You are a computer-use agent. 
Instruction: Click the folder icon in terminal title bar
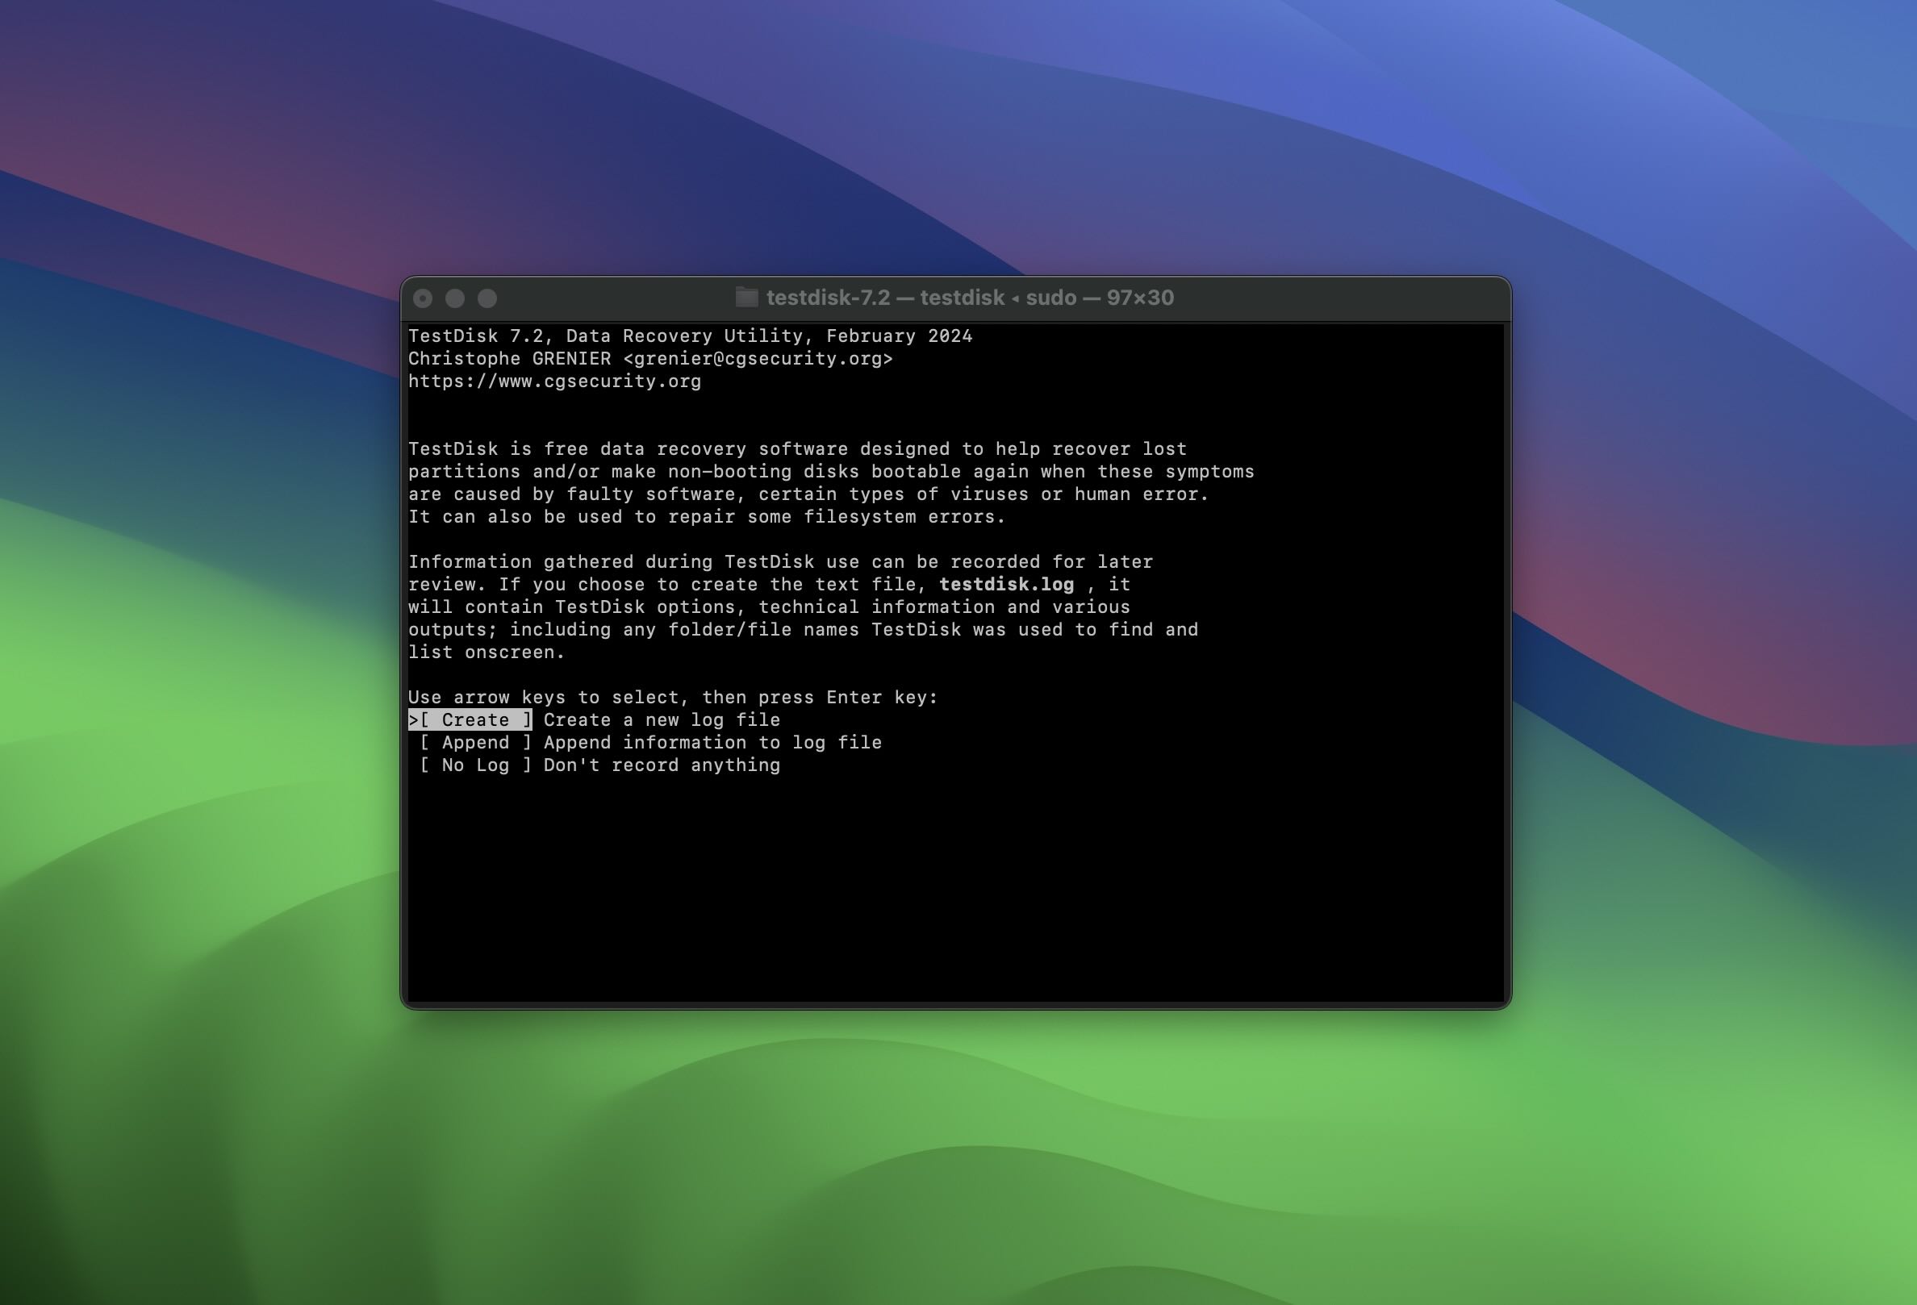pos(746,297)
